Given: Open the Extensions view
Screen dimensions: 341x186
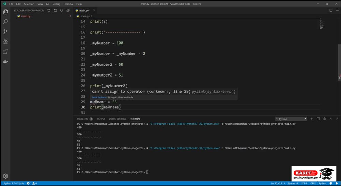Looking at the screenshot, I should tap(5, 52).
